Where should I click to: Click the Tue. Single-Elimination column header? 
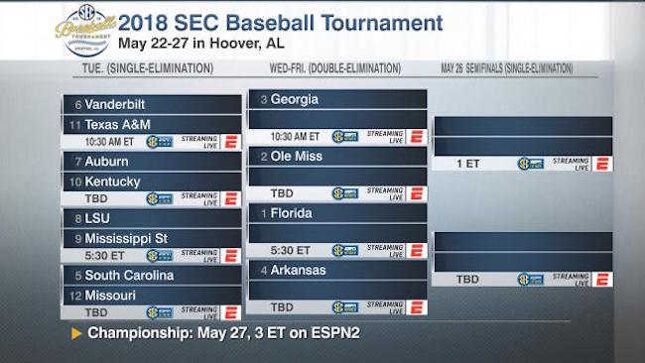point(148,68)
